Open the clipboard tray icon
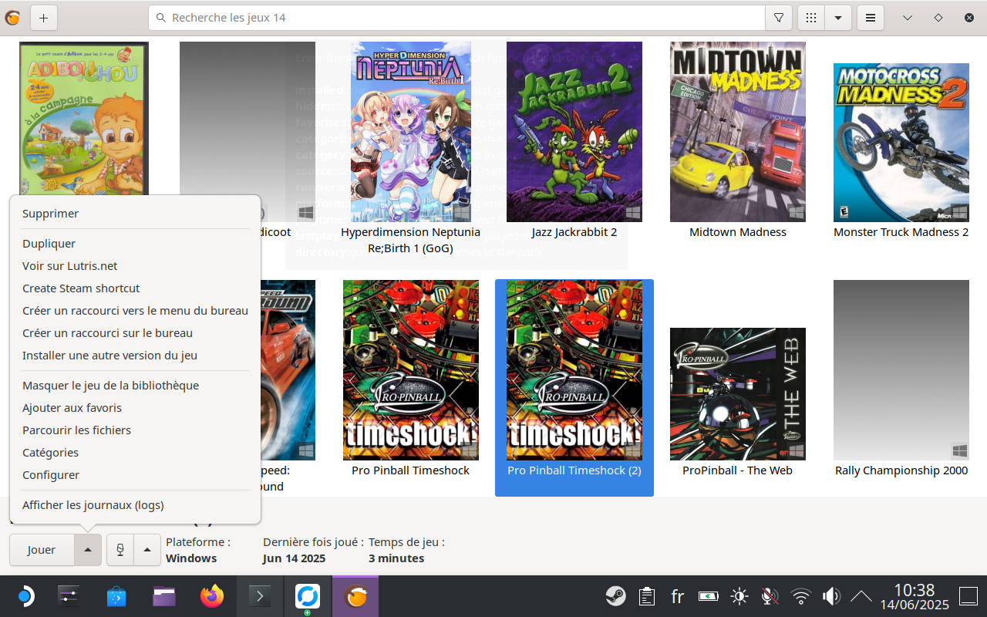 [647, 596]
